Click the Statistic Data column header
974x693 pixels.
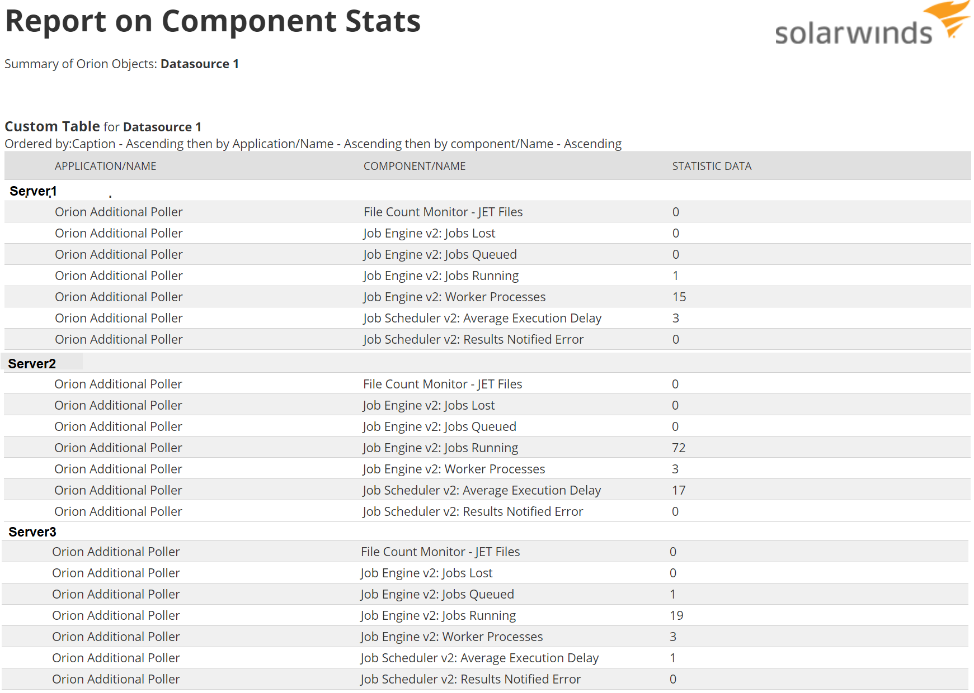coord(712,166)
